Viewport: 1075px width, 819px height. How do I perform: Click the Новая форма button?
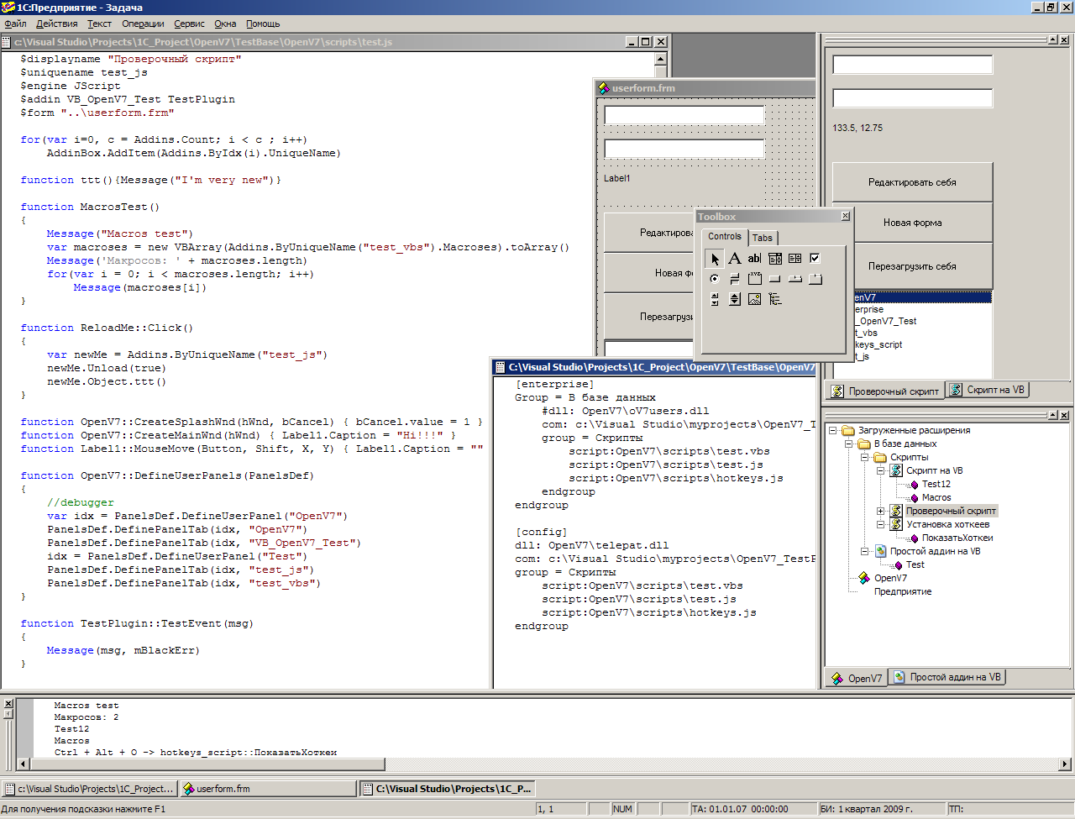912,223
